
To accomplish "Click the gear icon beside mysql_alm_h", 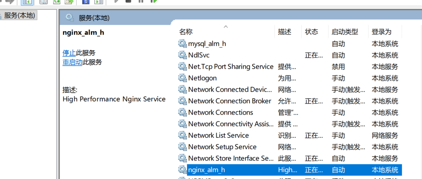I will (182, 44).
